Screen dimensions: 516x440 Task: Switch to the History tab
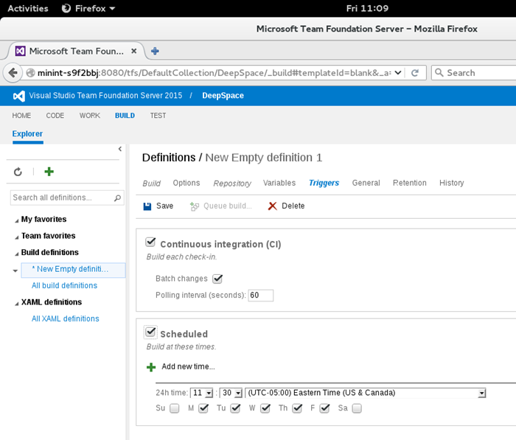coord(451,183)
